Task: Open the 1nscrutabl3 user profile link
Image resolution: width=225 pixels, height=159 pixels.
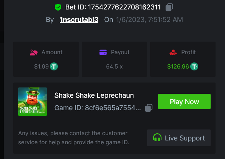Action: 79,20
